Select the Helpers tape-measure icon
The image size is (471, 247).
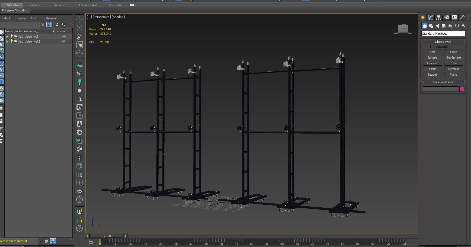(x=450, y=26)
